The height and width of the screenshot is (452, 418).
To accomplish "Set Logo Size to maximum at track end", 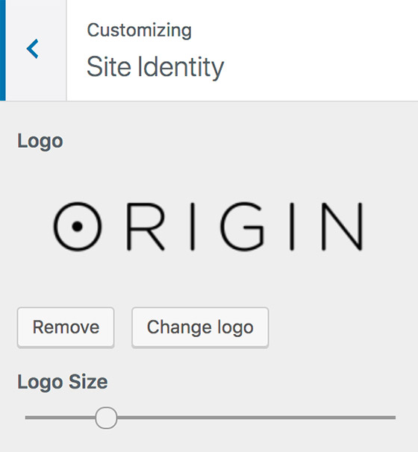I will tap(394, 418).
